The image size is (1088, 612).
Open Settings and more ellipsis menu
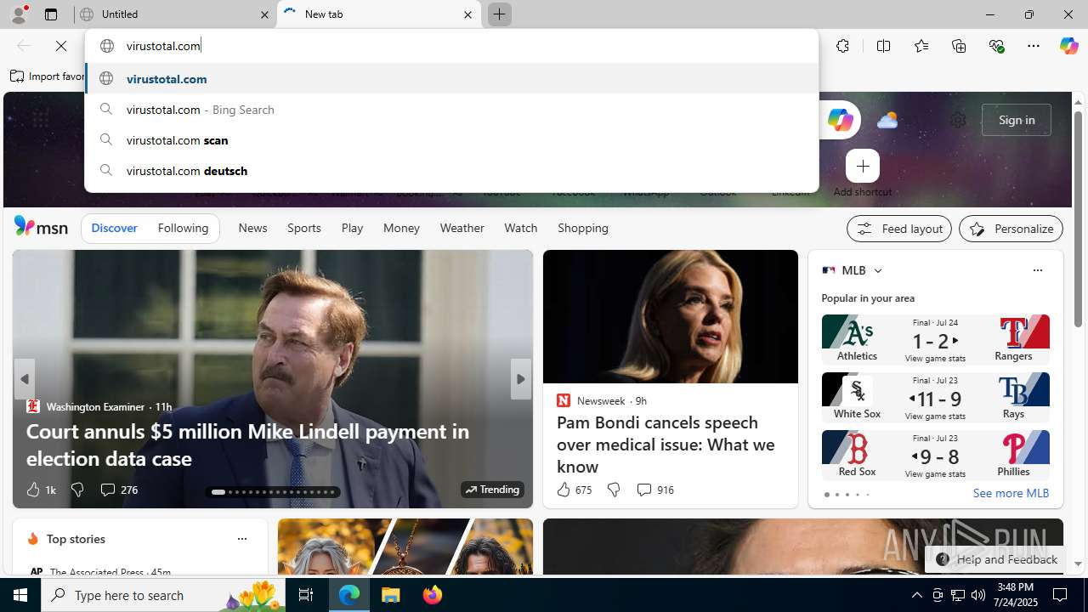point(1034,46)
